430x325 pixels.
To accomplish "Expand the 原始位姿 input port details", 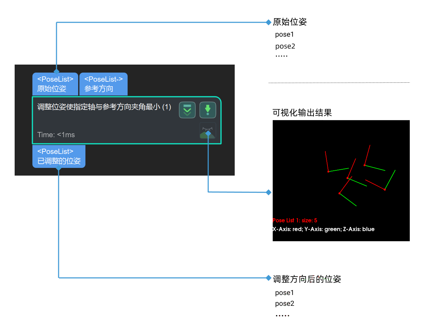I will 55,84.
